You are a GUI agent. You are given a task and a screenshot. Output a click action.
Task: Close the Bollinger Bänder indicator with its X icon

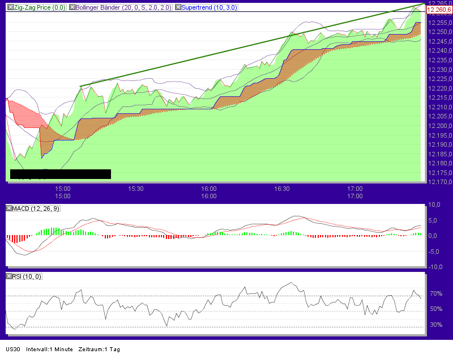(x=72, y=7)
